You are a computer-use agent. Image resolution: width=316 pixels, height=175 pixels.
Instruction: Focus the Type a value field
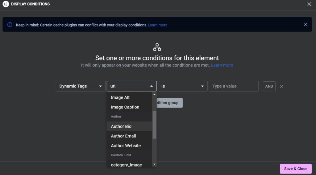(x=234, y=86)
